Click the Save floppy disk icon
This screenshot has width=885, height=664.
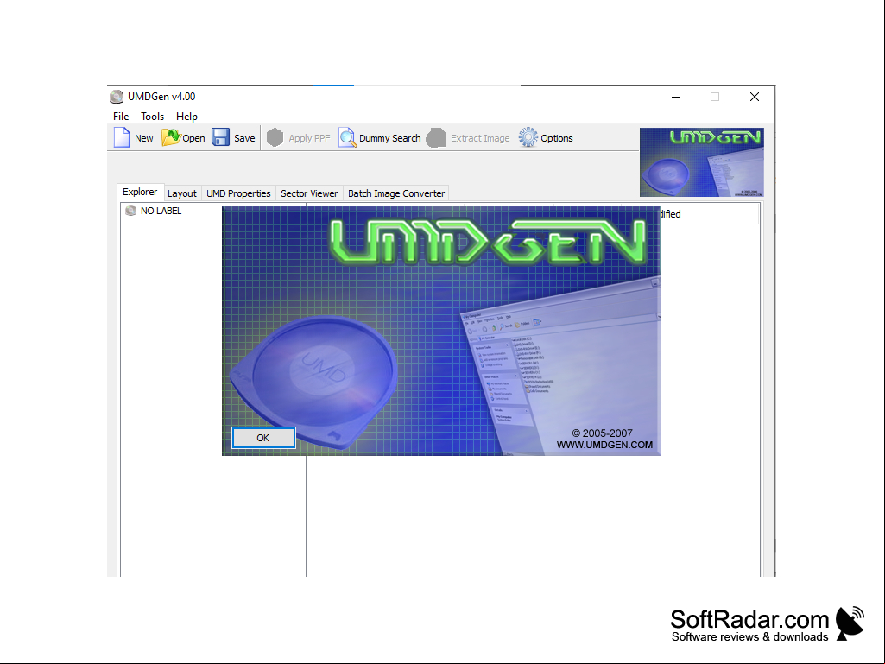coord(221,137)
